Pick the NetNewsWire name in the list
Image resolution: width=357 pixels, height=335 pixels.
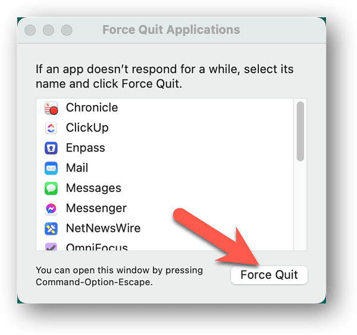[x=103, y=228]
